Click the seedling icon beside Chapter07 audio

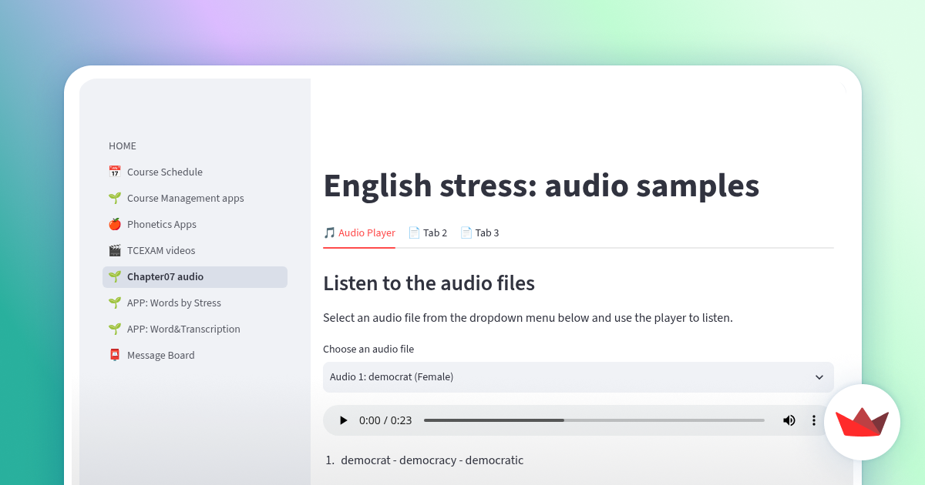click(115, 276)
